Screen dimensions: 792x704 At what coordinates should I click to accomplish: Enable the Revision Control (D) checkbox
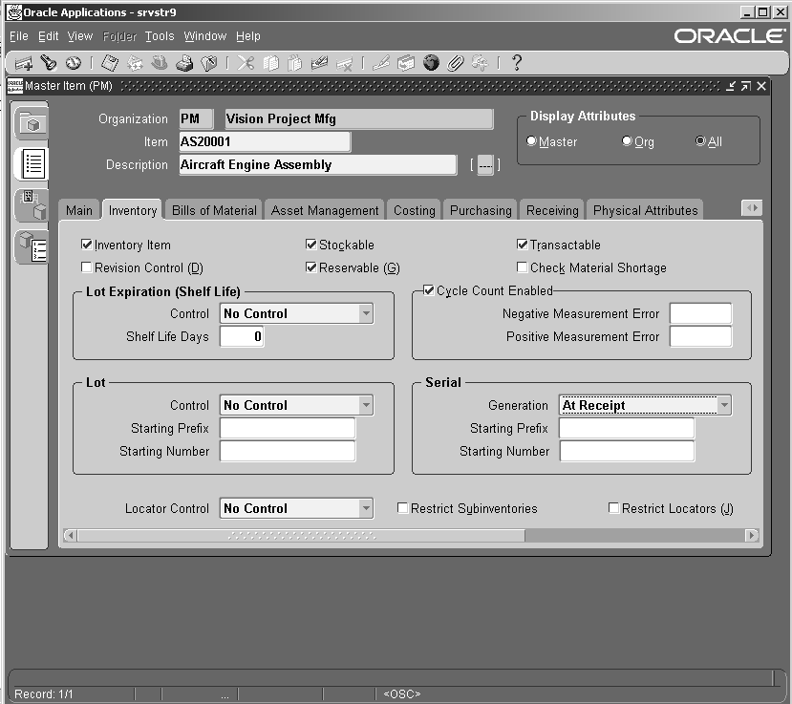coord(86,267)
